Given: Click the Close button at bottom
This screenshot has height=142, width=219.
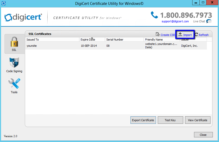Looking at the screenshot, I should 203,135.
